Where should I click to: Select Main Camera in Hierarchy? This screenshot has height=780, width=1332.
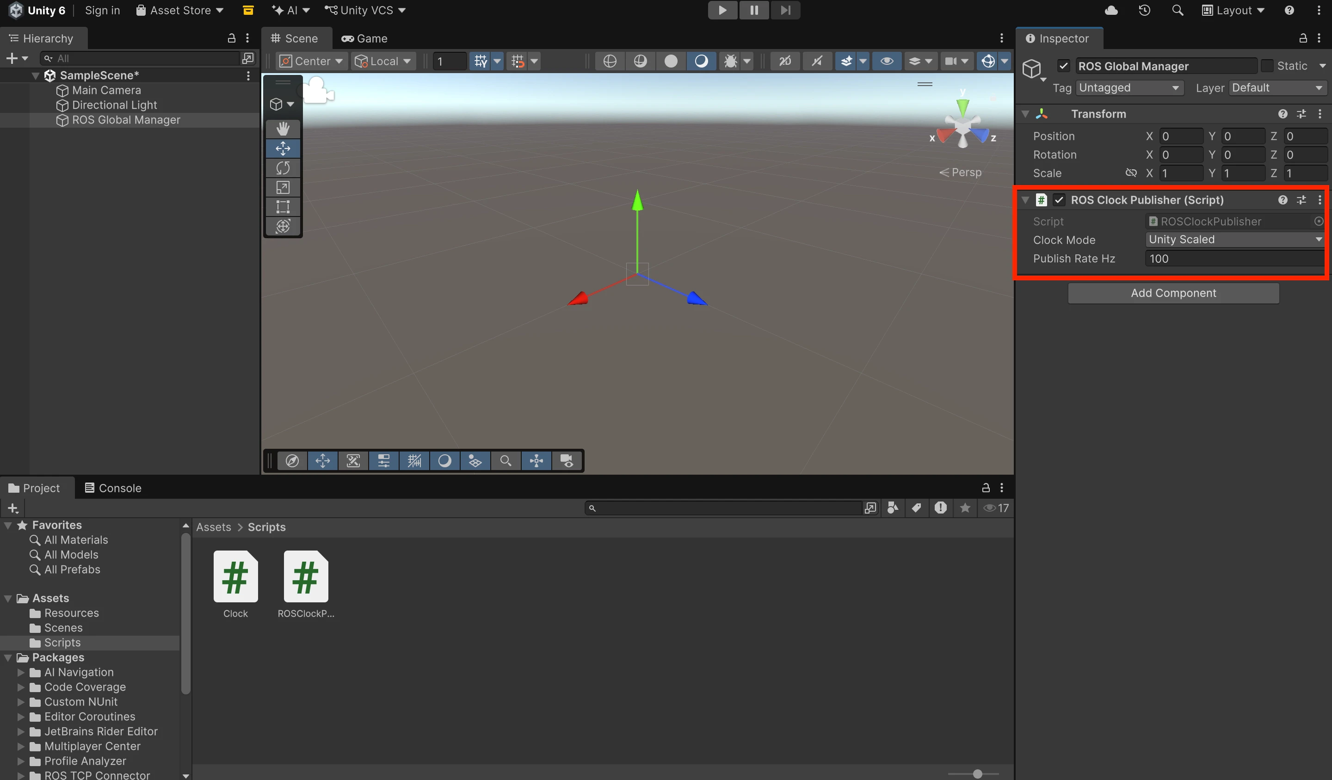tap(106, 90)
